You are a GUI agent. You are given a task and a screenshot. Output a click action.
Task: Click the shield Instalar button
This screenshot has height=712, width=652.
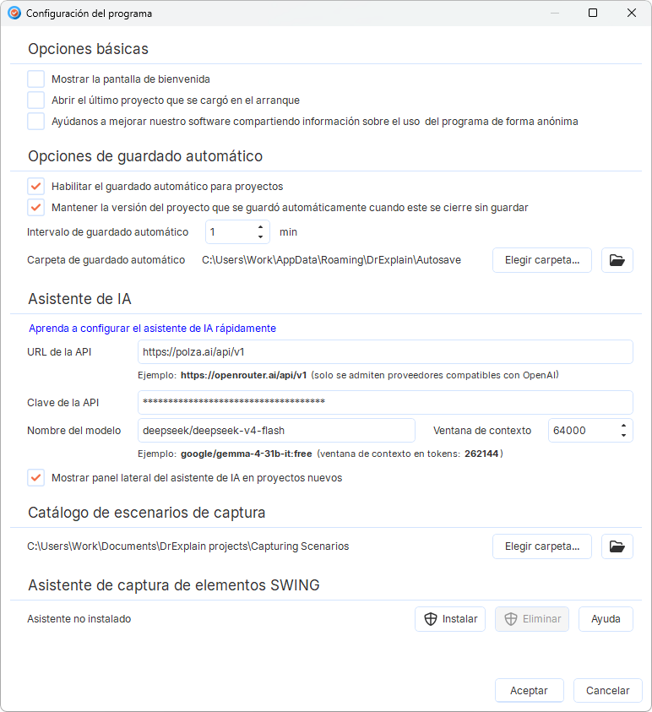(x=450, y=619)
